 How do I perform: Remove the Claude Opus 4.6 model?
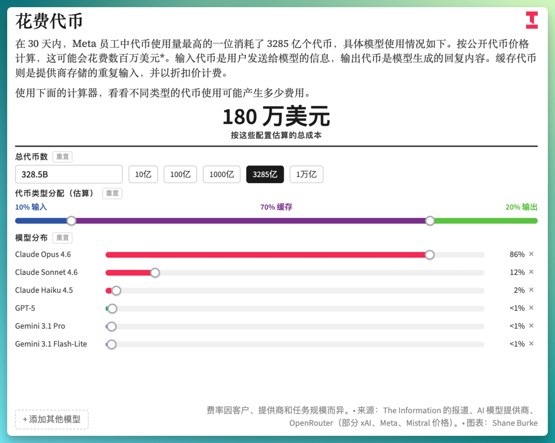(x=531, y=254)
